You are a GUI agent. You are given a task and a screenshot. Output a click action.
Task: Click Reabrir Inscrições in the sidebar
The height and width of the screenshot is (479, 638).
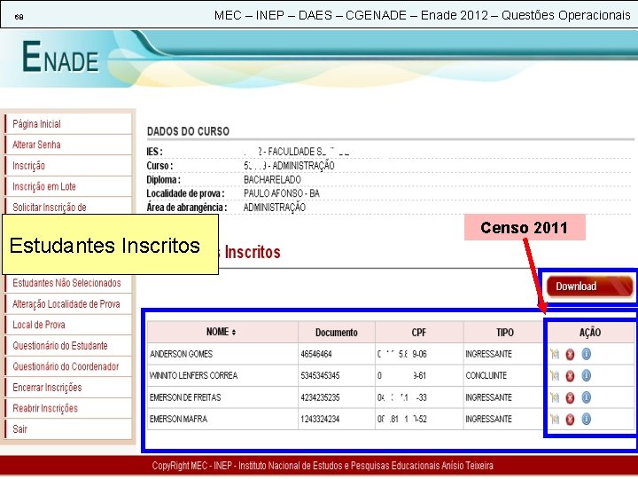pos(45,408)
